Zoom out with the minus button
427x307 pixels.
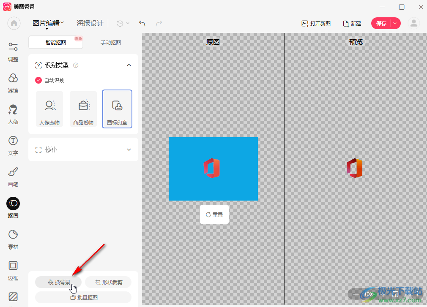coord(356,294)
